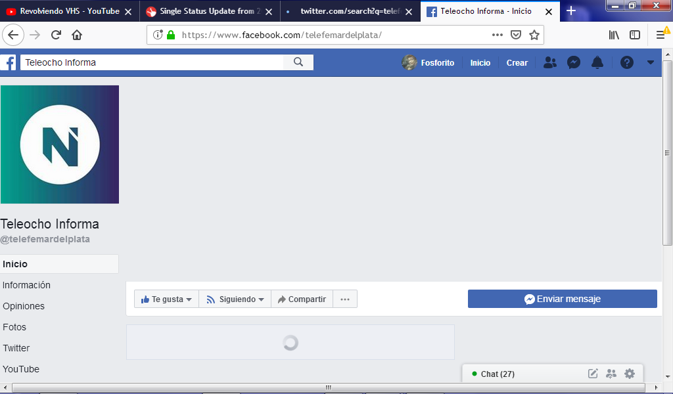The height and width of the screenshot is (394, 673).
Task: Open YouTube in page sidebar
Action: coord(21,369)
